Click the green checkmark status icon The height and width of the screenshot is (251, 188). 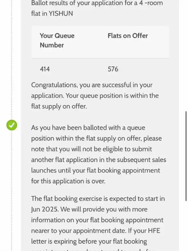[x=12, y=125]
